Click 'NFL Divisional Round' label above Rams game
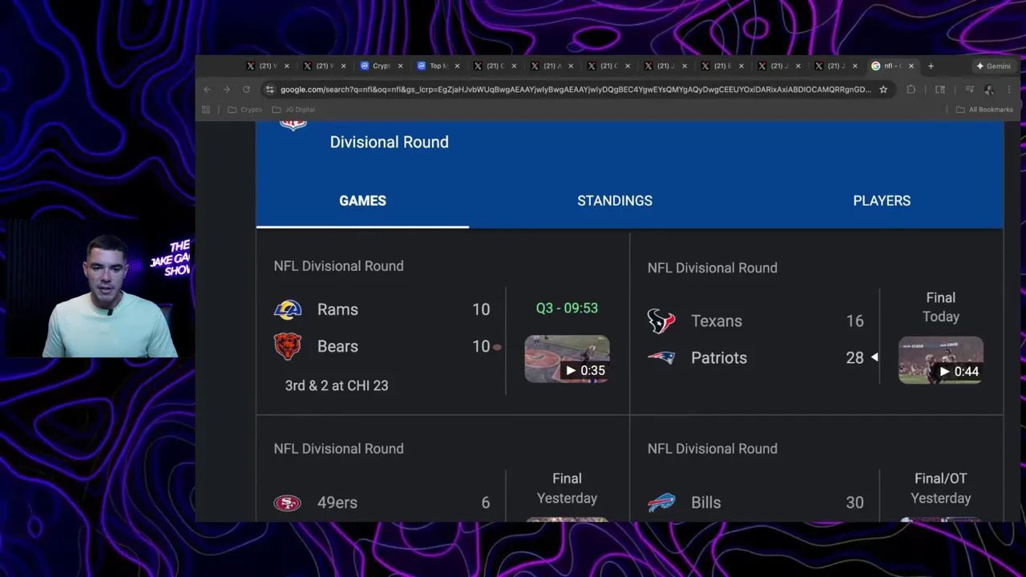 pos(338,266)
